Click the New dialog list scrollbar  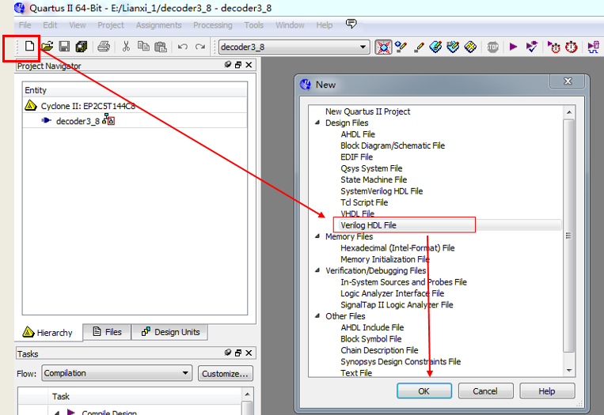[569, 236]
